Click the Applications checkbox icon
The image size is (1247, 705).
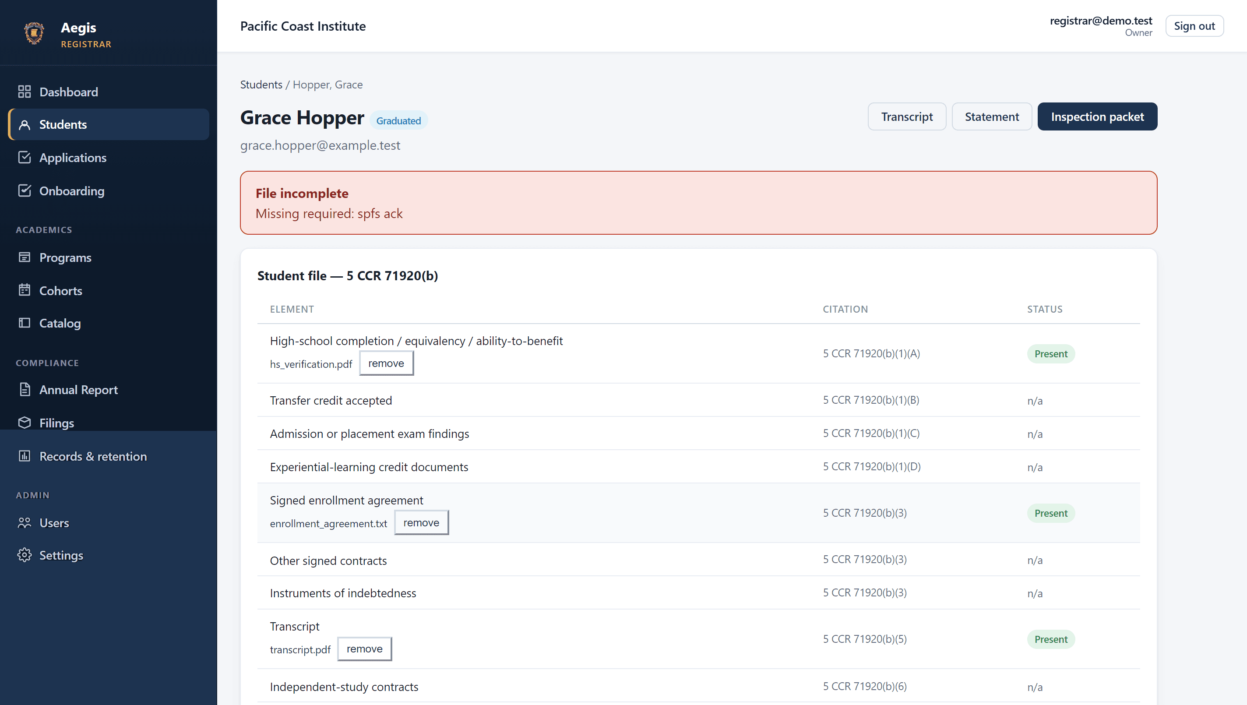click(x=24, y=157)
